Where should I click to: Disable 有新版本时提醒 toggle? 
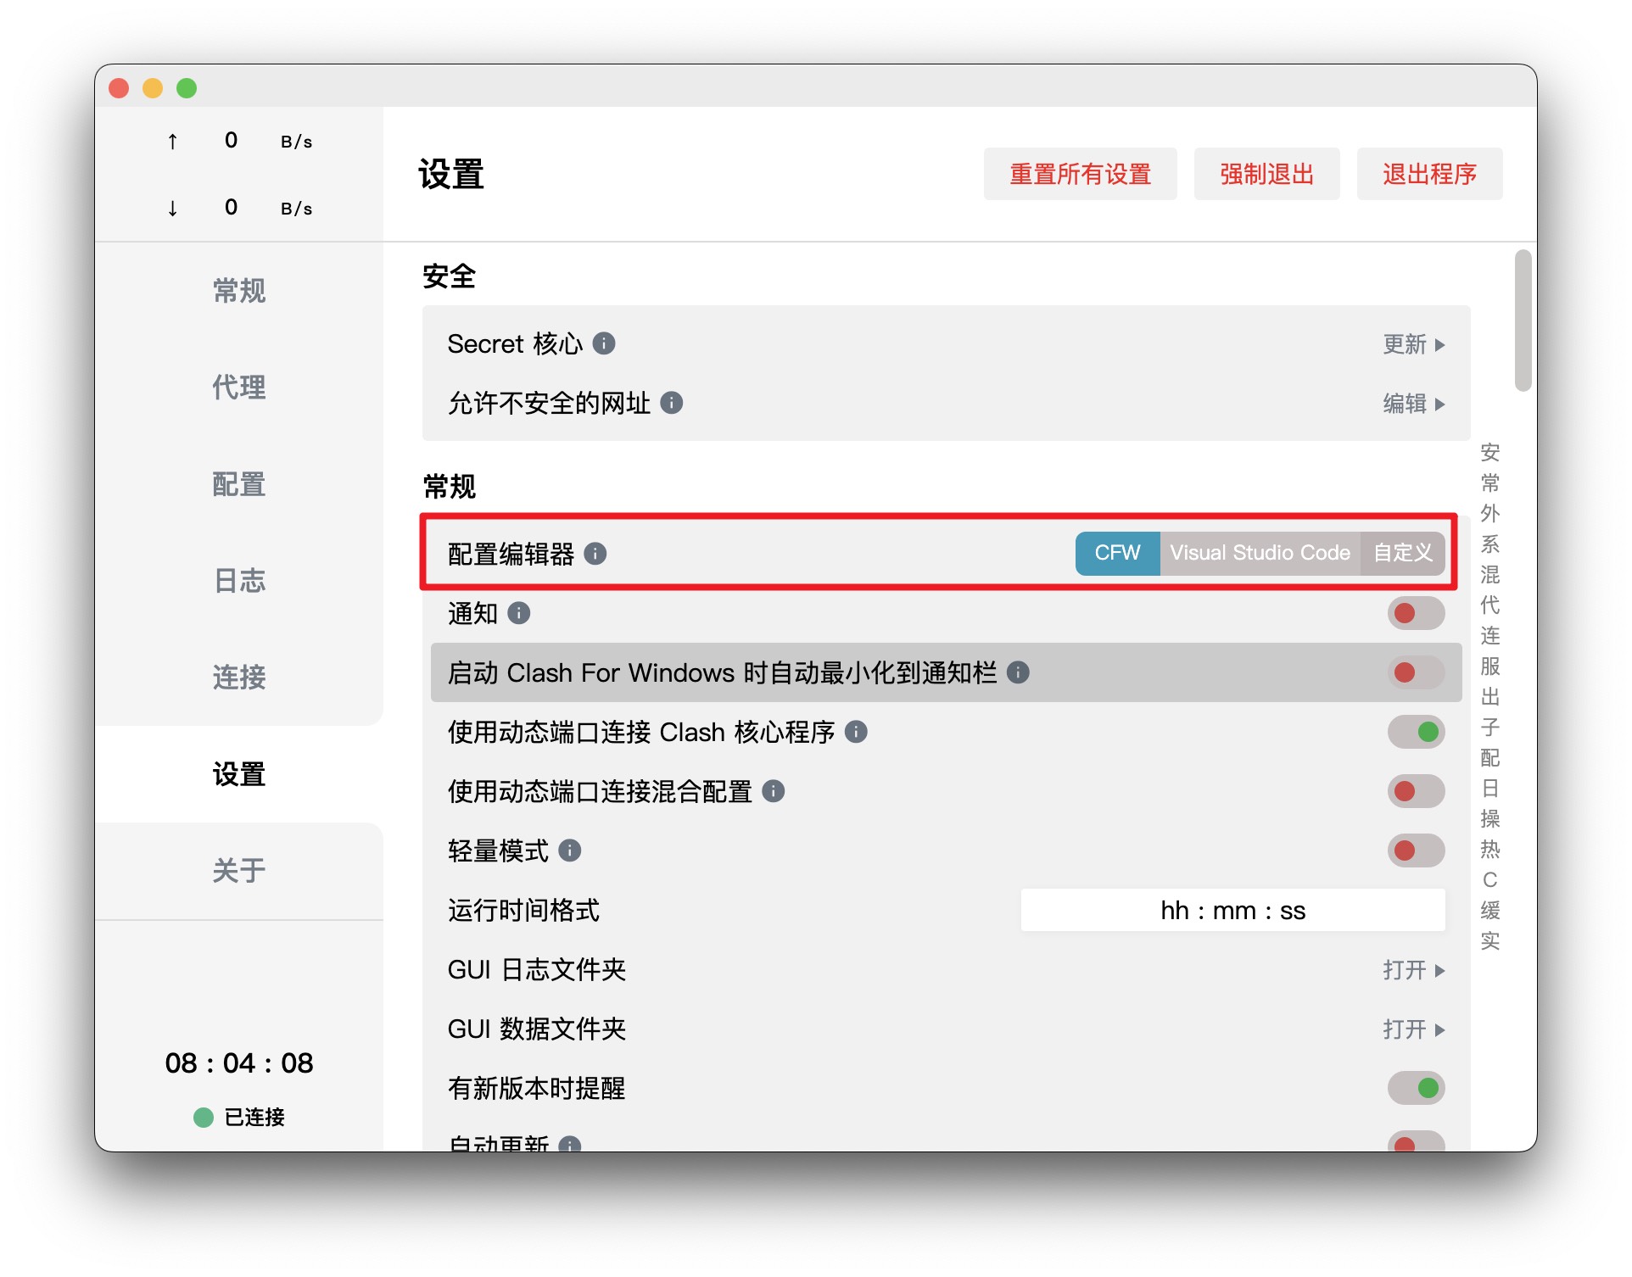point(1415,1088)
